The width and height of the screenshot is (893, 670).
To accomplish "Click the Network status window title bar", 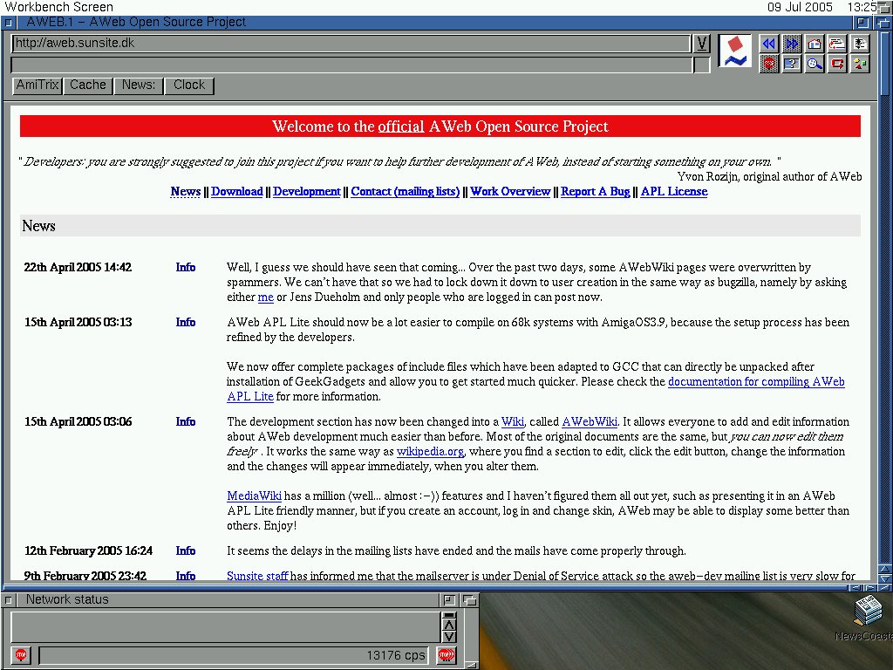I will 228,599.
